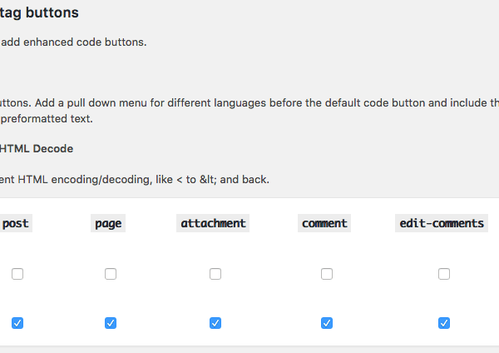Screen dimensions: 499x353
Task: Check the unchecked box under post column
Action: (x=17, y=274)
